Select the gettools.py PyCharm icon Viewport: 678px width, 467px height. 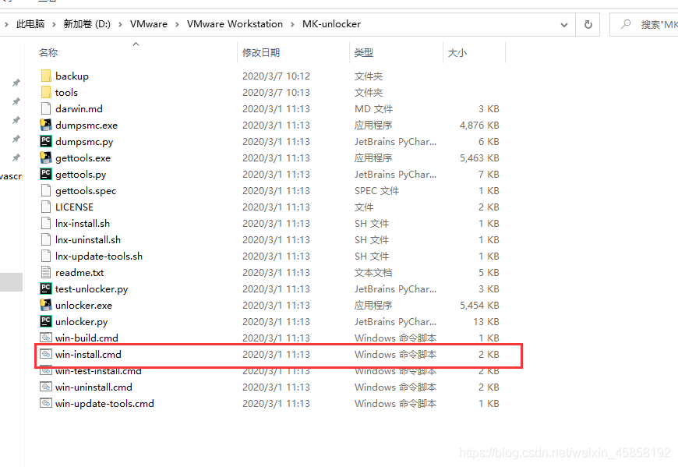point(46,175)
